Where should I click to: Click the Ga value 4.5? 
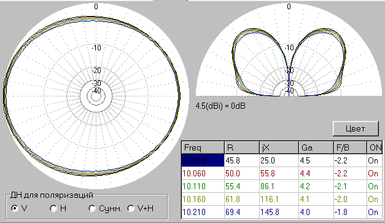point(316,160)
